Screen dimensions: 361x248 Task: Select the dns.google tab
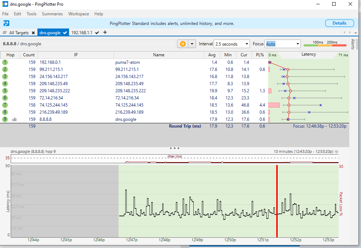click(x=50, y=33)
